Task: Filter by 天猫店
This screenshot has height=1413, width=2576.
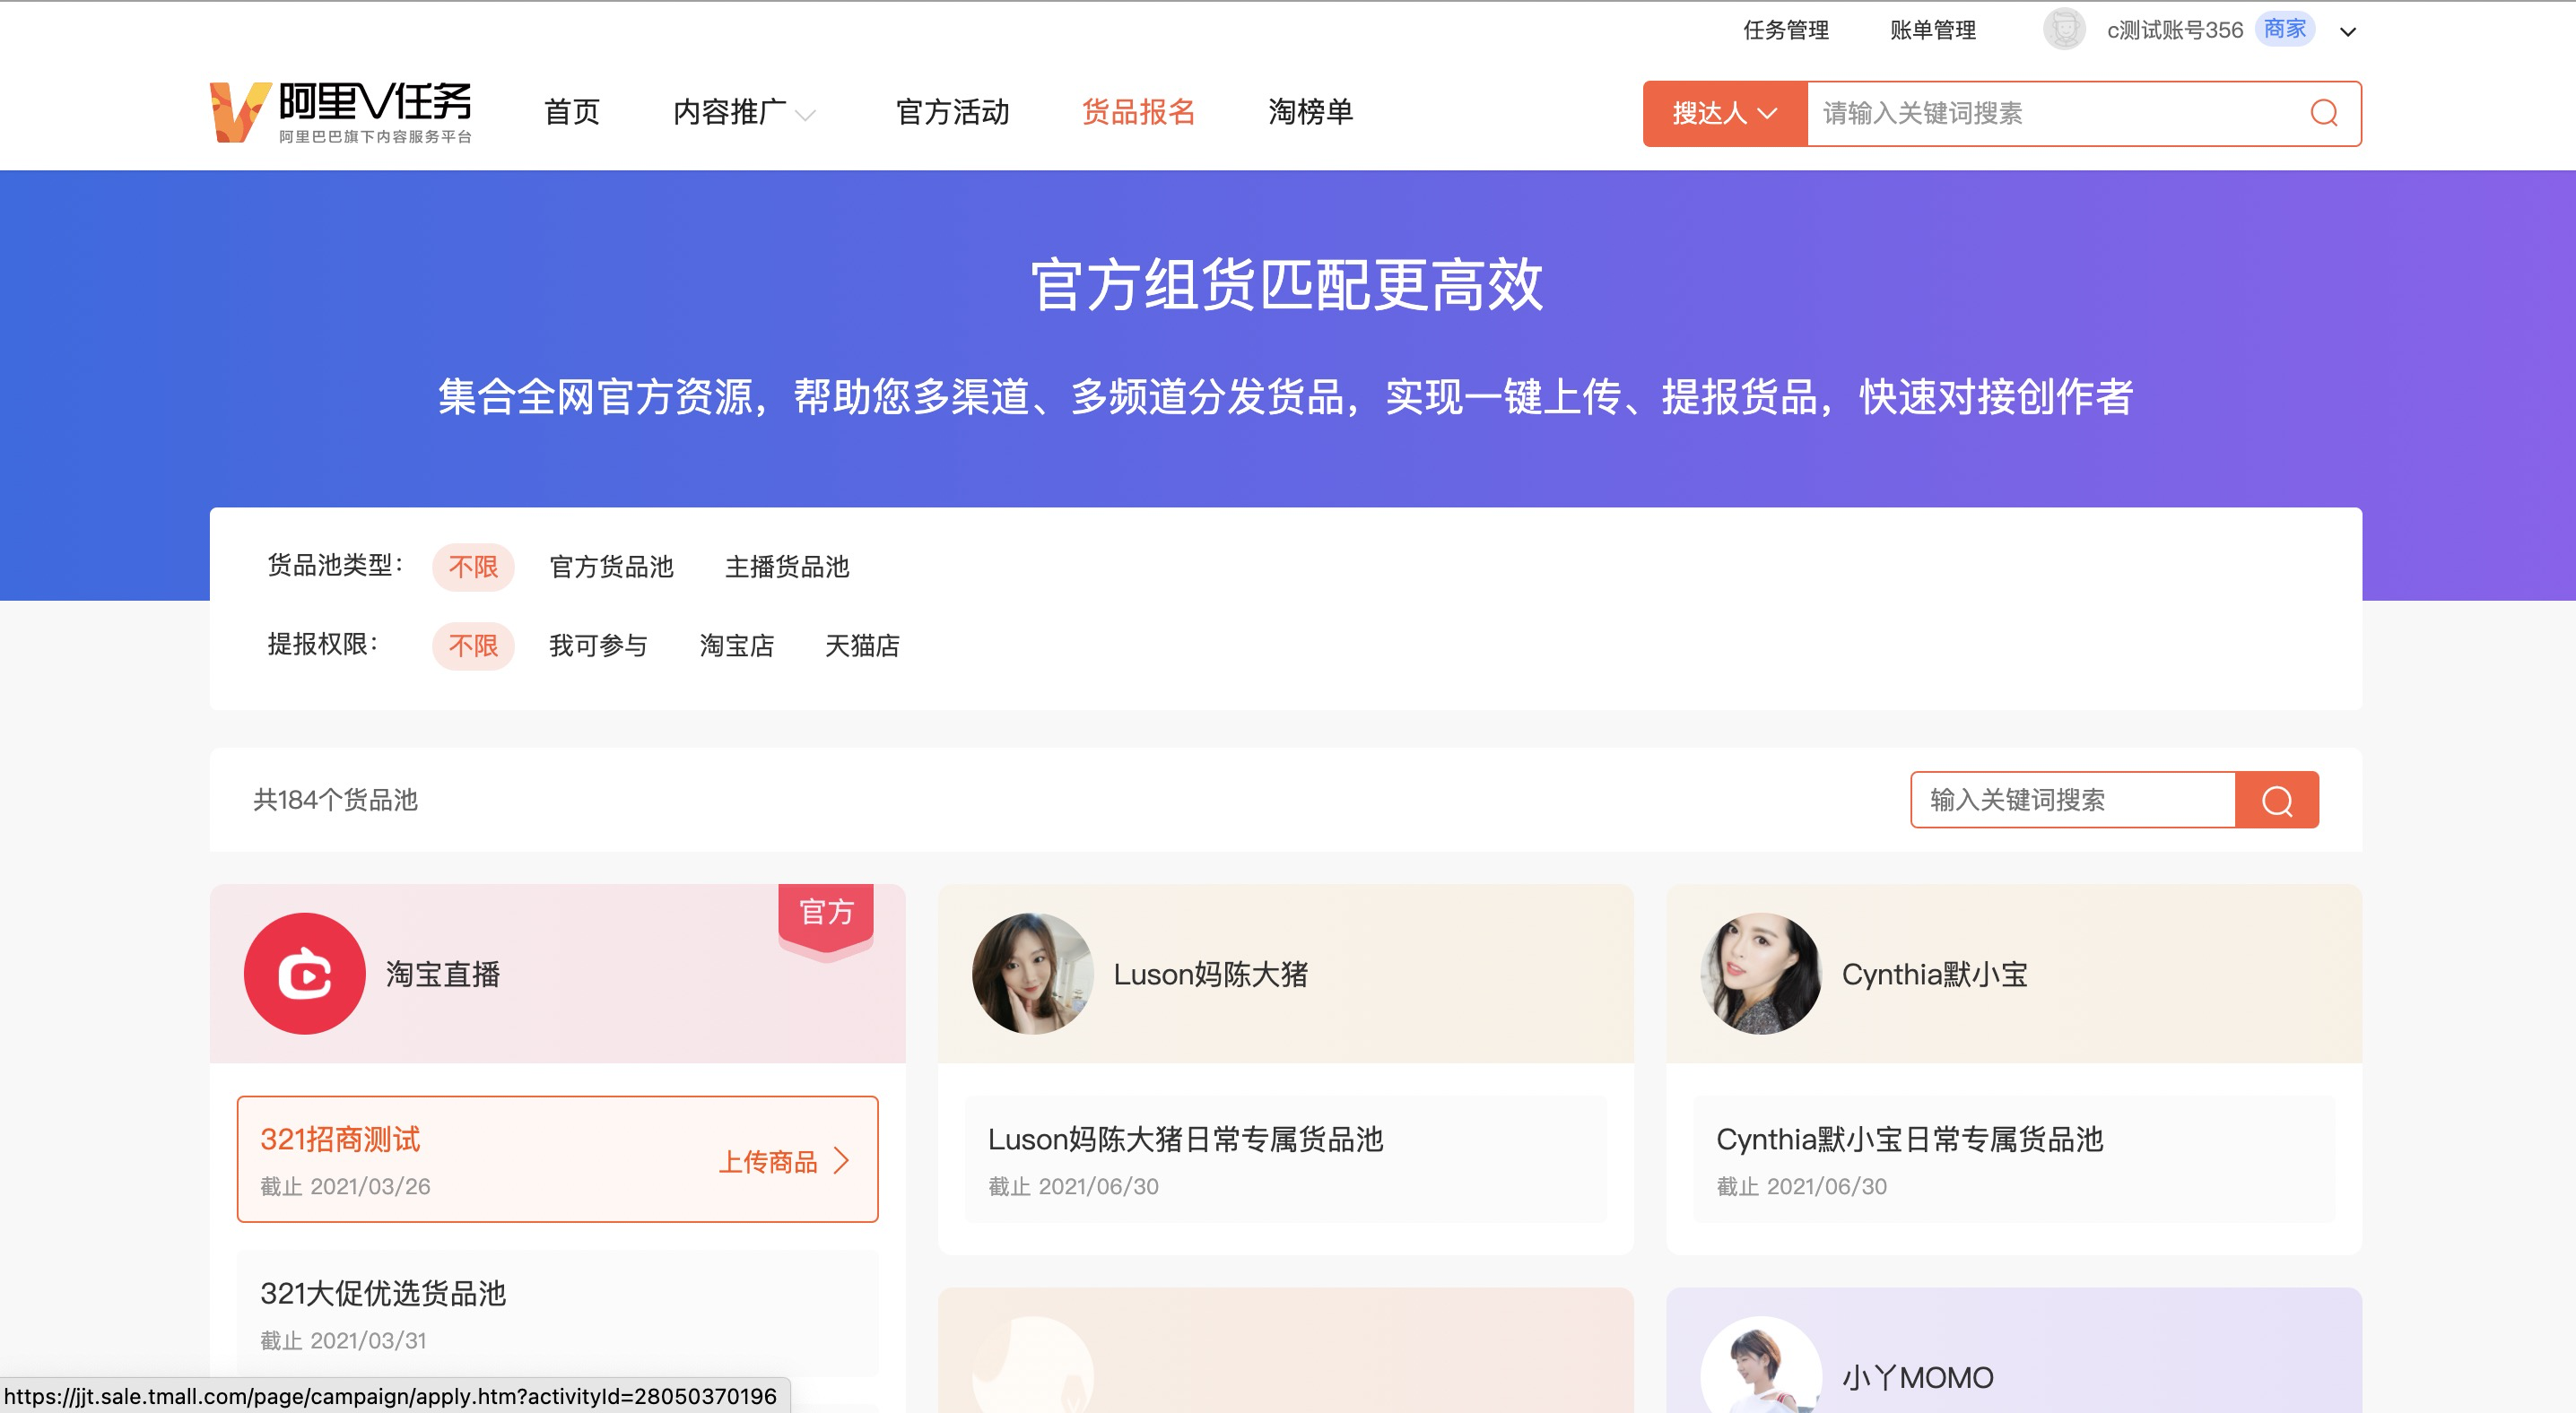Action: point(862,646)
